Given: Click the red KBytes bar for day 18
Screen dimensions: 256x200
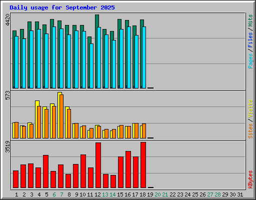Looking at the screenshot, I should point(143,165).
